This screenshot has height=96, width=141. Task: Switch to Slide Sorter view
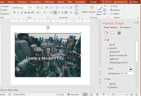pyautogui.click(x=91, y=94)
